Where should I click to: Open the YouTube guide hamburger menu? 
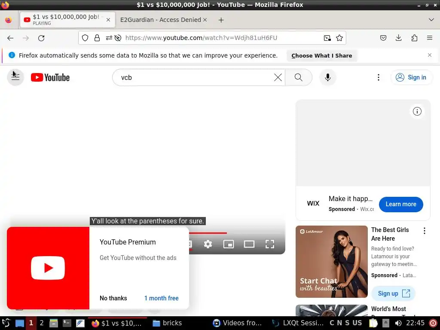pos(15,77)
